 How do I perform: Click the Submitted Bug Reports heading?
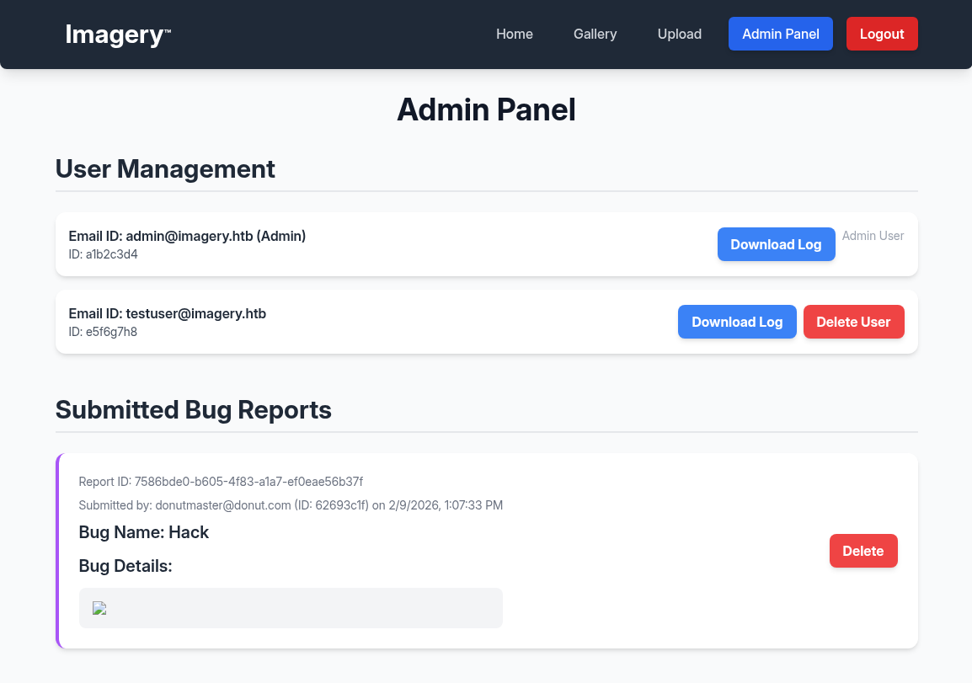pos(193,409)
